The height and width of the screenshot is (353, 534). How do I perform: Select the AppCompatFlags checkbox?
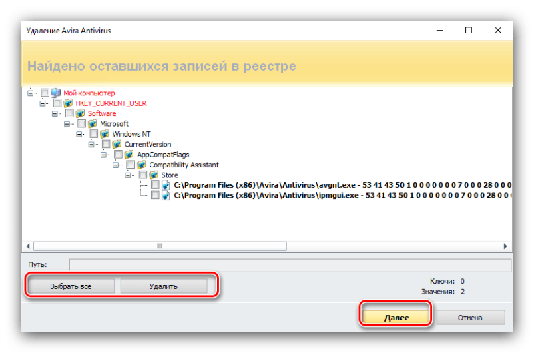[119, 155]
